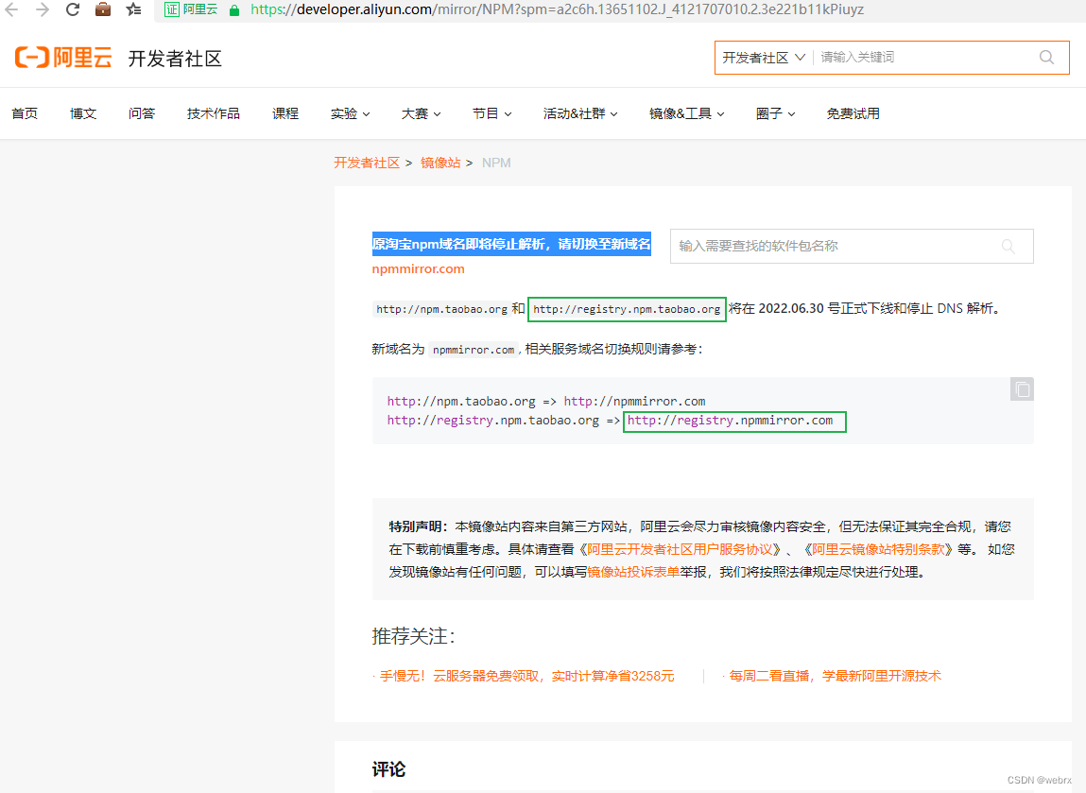Click the NPM breadcrumb text
The image size is (1086, 793).
pos(496,163)
